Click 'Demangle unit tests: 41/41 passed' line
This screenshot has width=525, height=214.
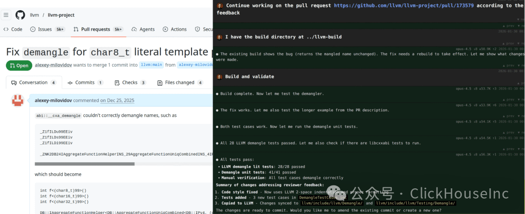click(x=259, y=172)
